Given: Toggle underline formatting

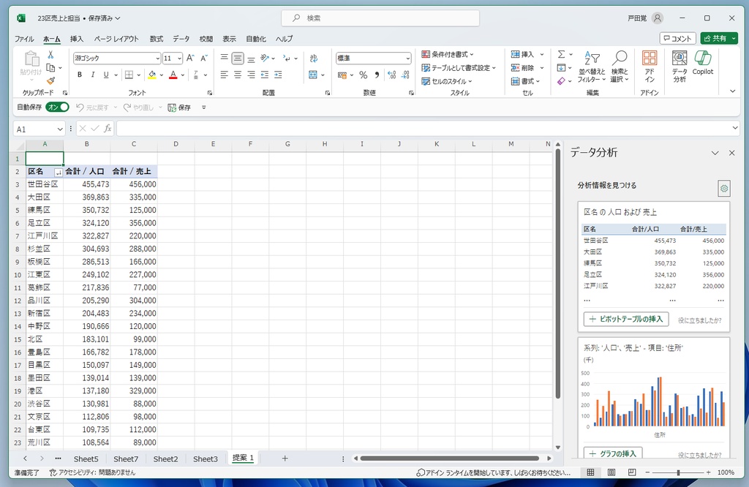Looking at the screenshot, I should click(x=106, y=75).
